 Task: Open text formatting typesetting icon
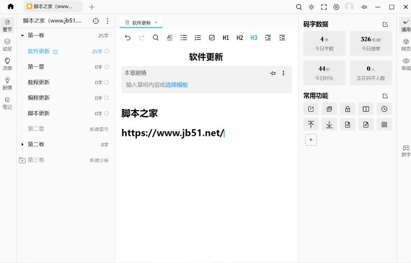(x=170, y=37)
